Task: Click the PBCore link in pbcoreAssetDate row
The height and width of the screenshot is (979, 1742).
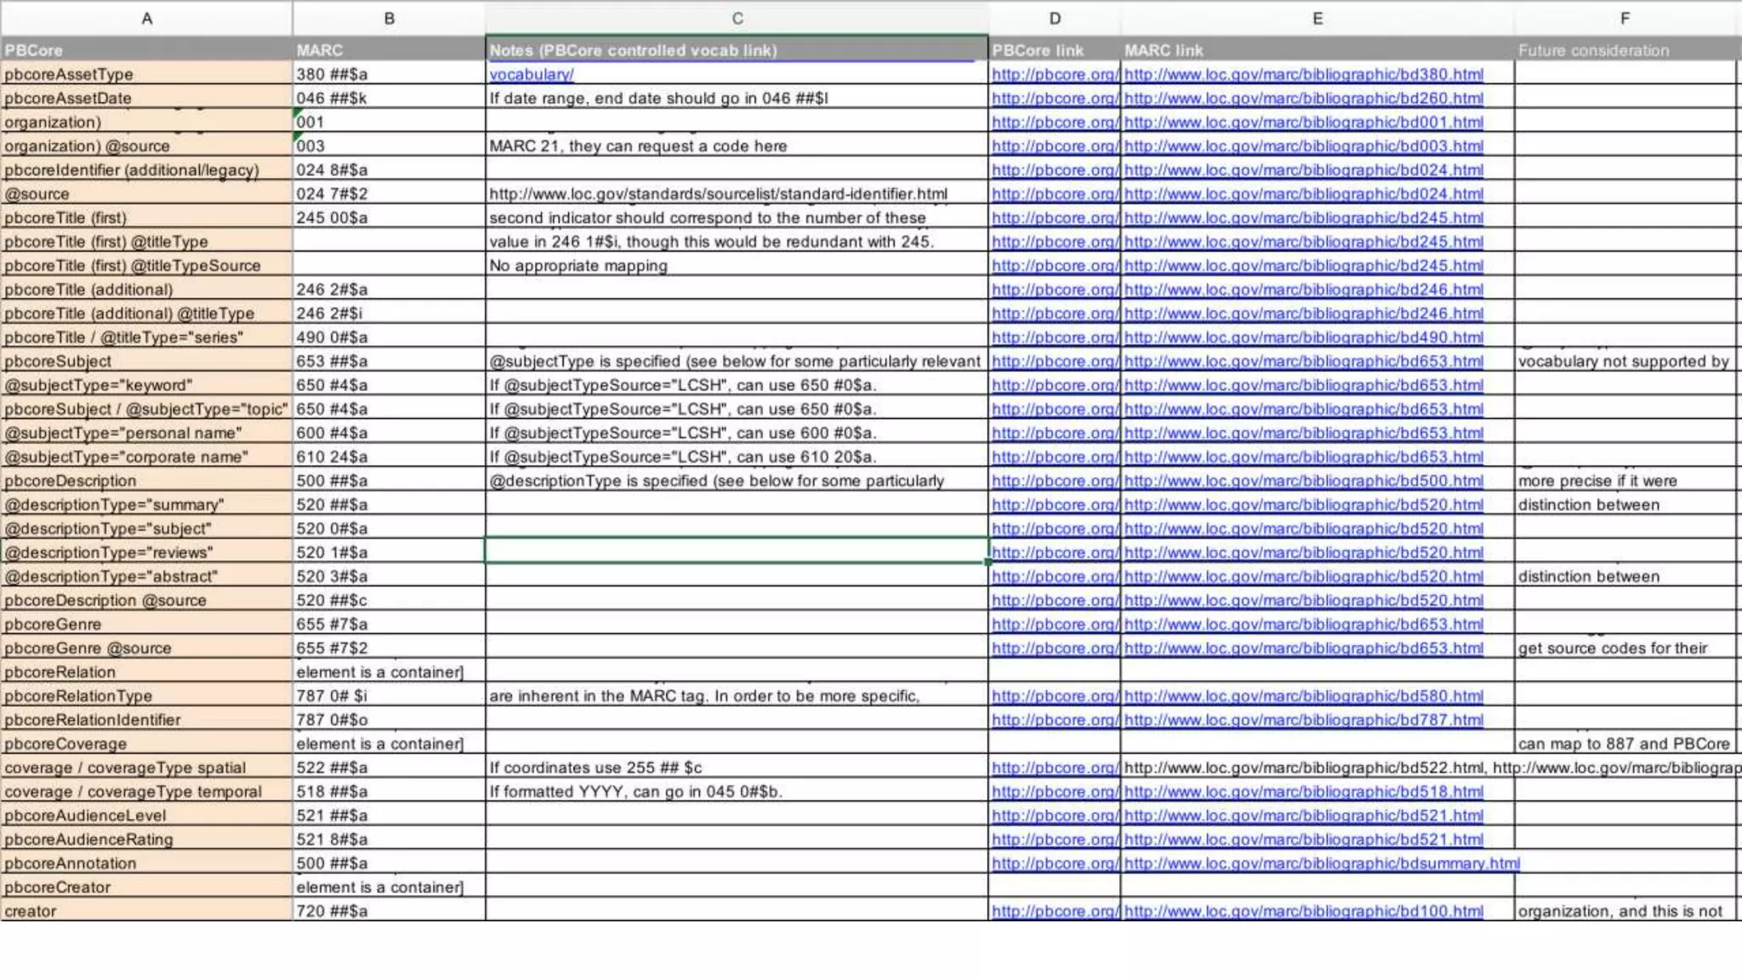Action: [x=1054, y=98]
